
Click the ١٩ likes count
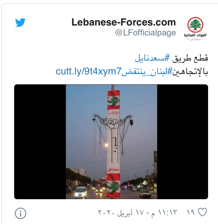(x=191, y=212)
